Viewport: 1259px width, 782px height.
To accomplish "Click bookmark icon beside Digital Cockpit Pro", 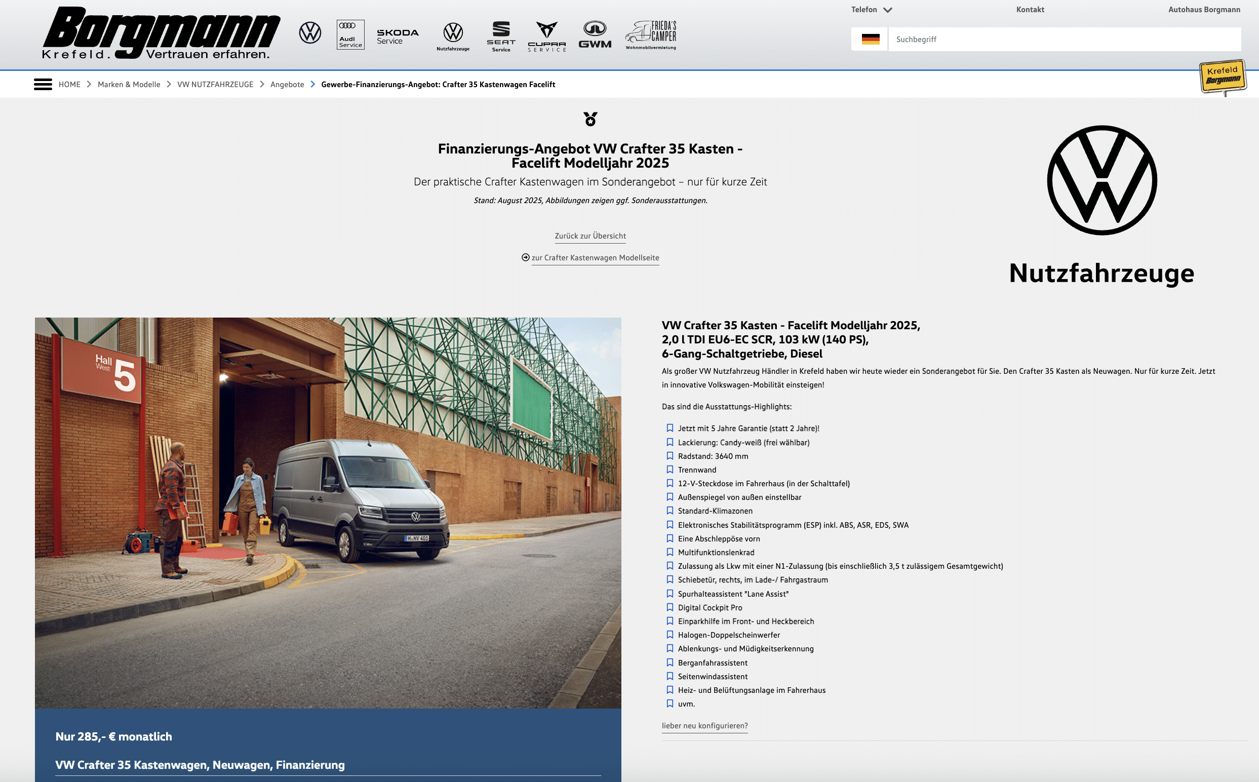I will click(670, 608).
